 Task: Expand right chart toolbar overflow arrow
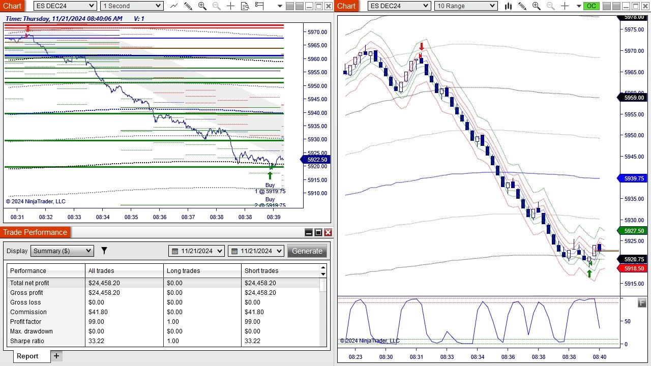[x=579, y=6]
